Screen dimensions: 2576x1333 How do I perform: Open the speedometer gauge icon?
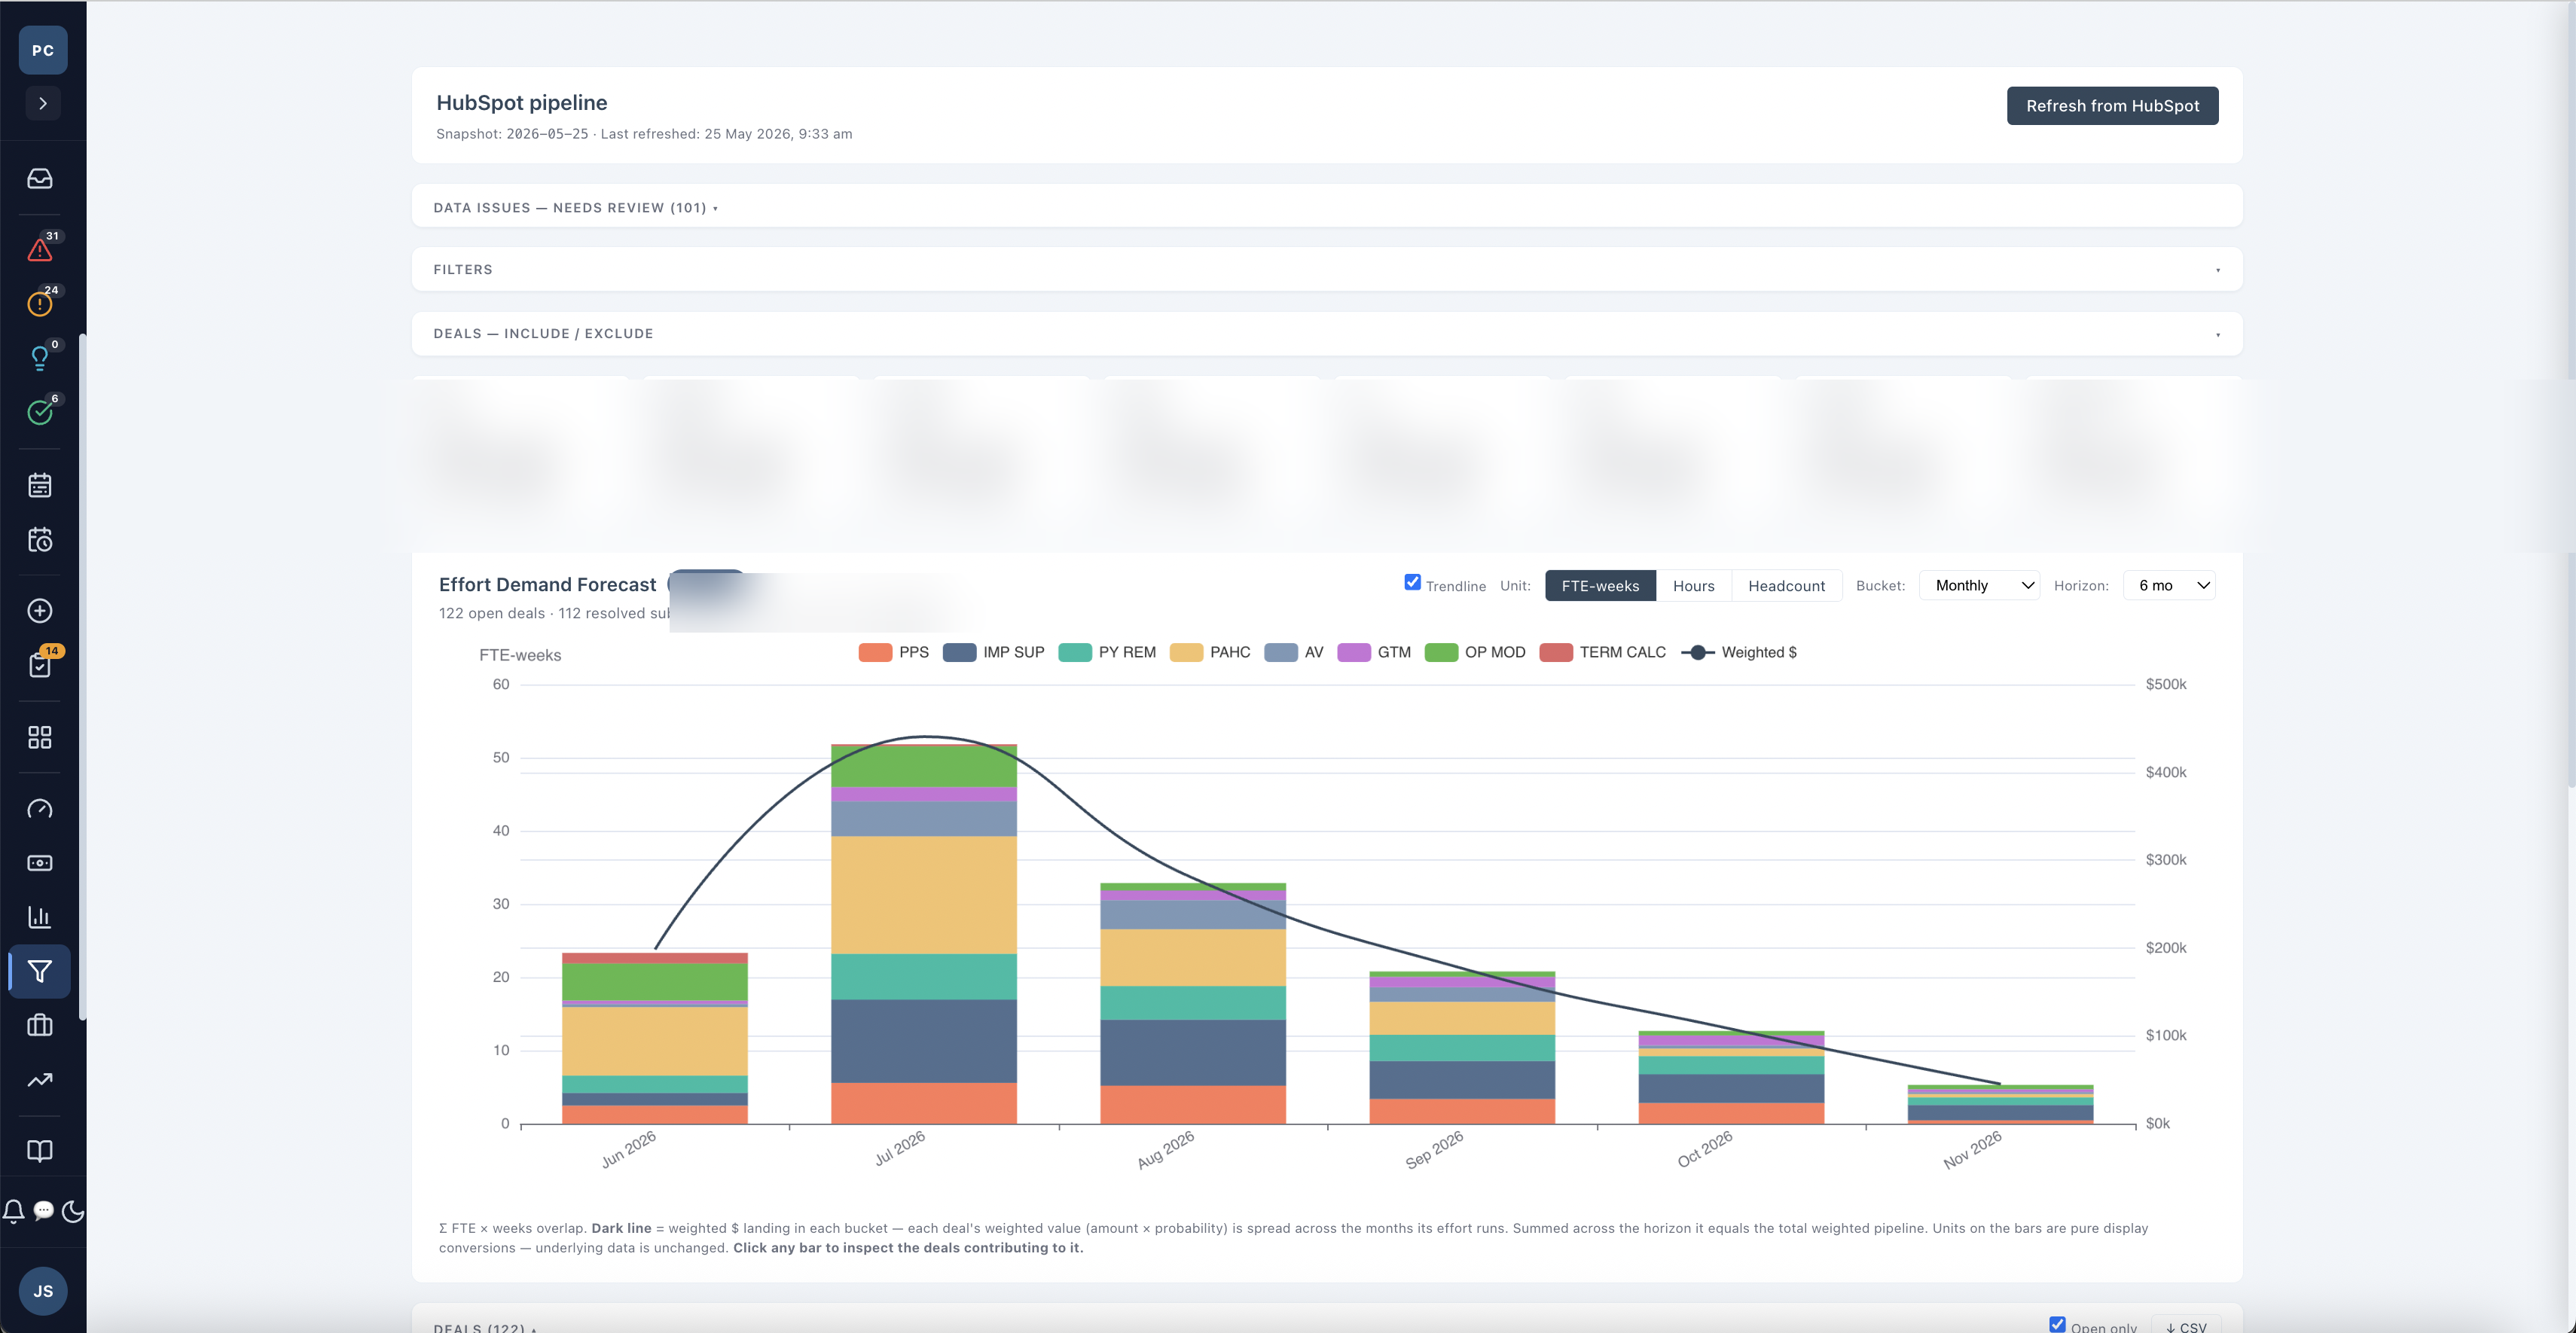pyautogui.click(x=40, y=809)
